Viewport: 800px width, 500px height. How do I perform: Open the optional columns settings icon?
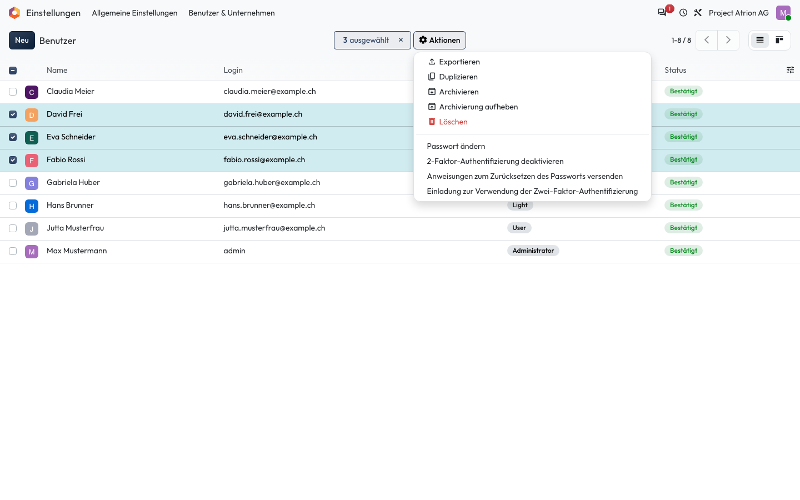point(790,70)
